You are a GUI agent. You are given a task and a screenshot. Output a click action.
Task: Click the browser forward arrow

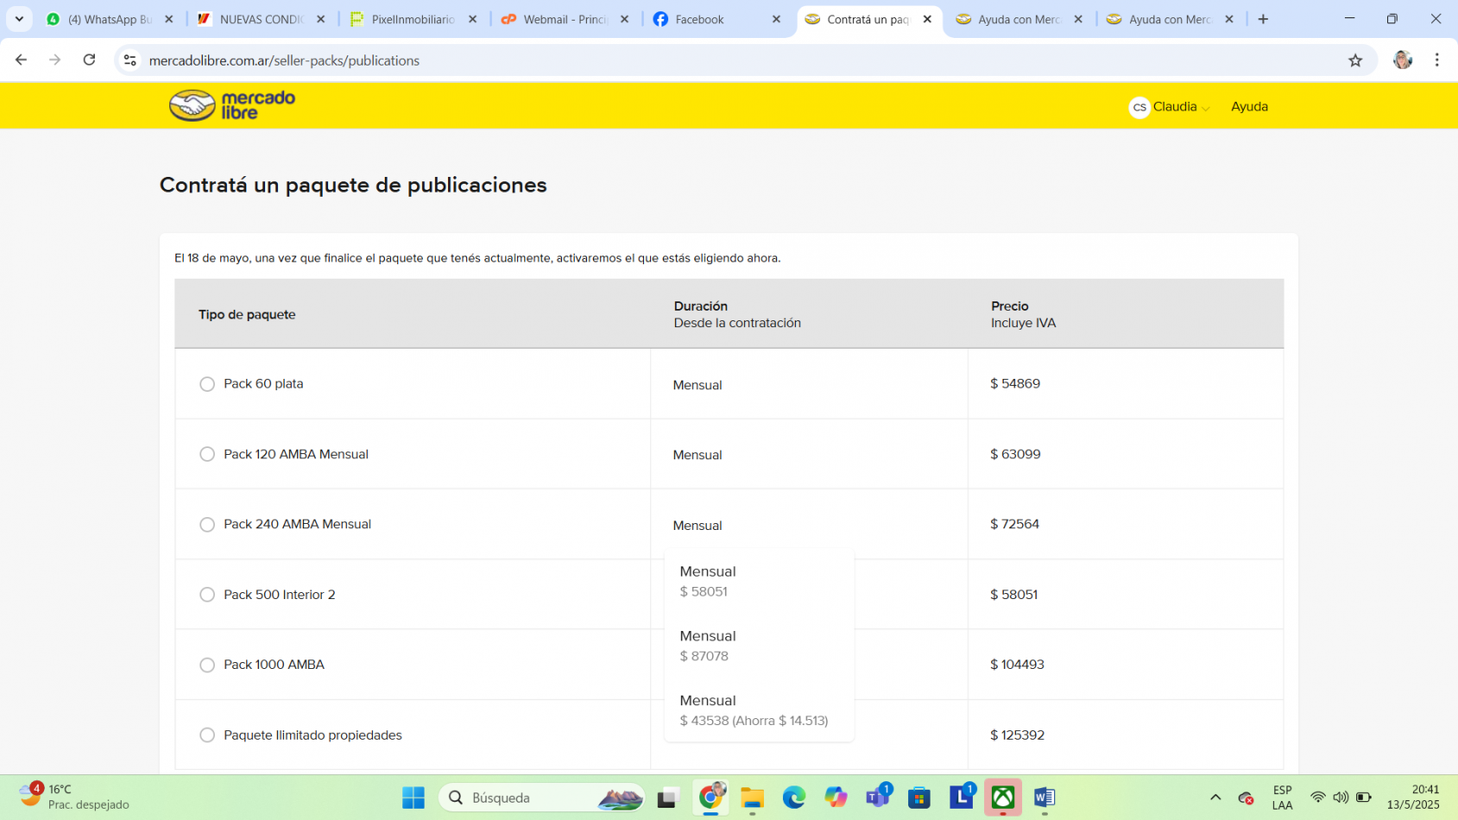55,60
